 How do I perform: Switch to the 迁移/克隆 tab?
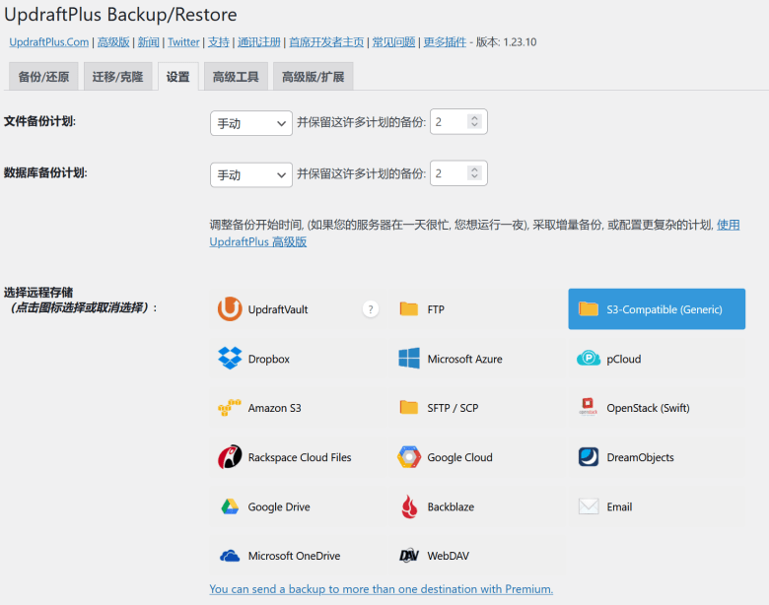click(117, 77)
